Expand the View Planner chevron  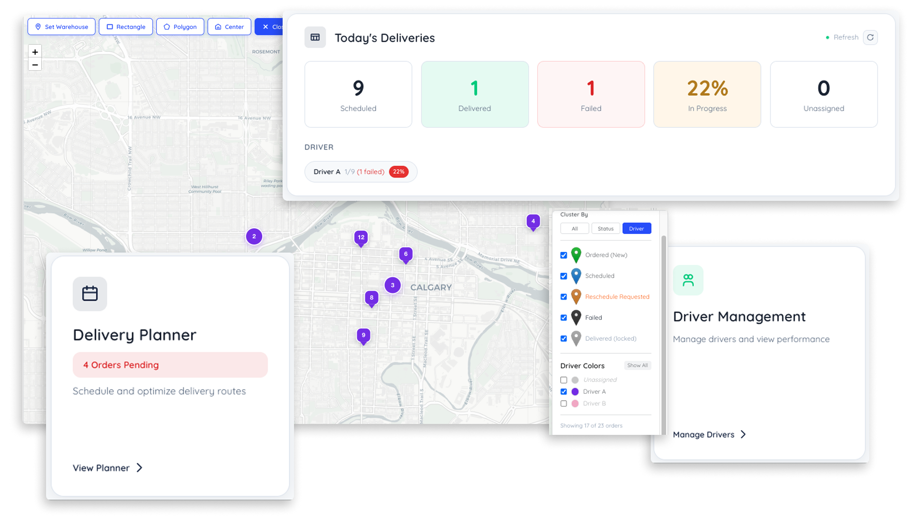(x=138, y=468)
